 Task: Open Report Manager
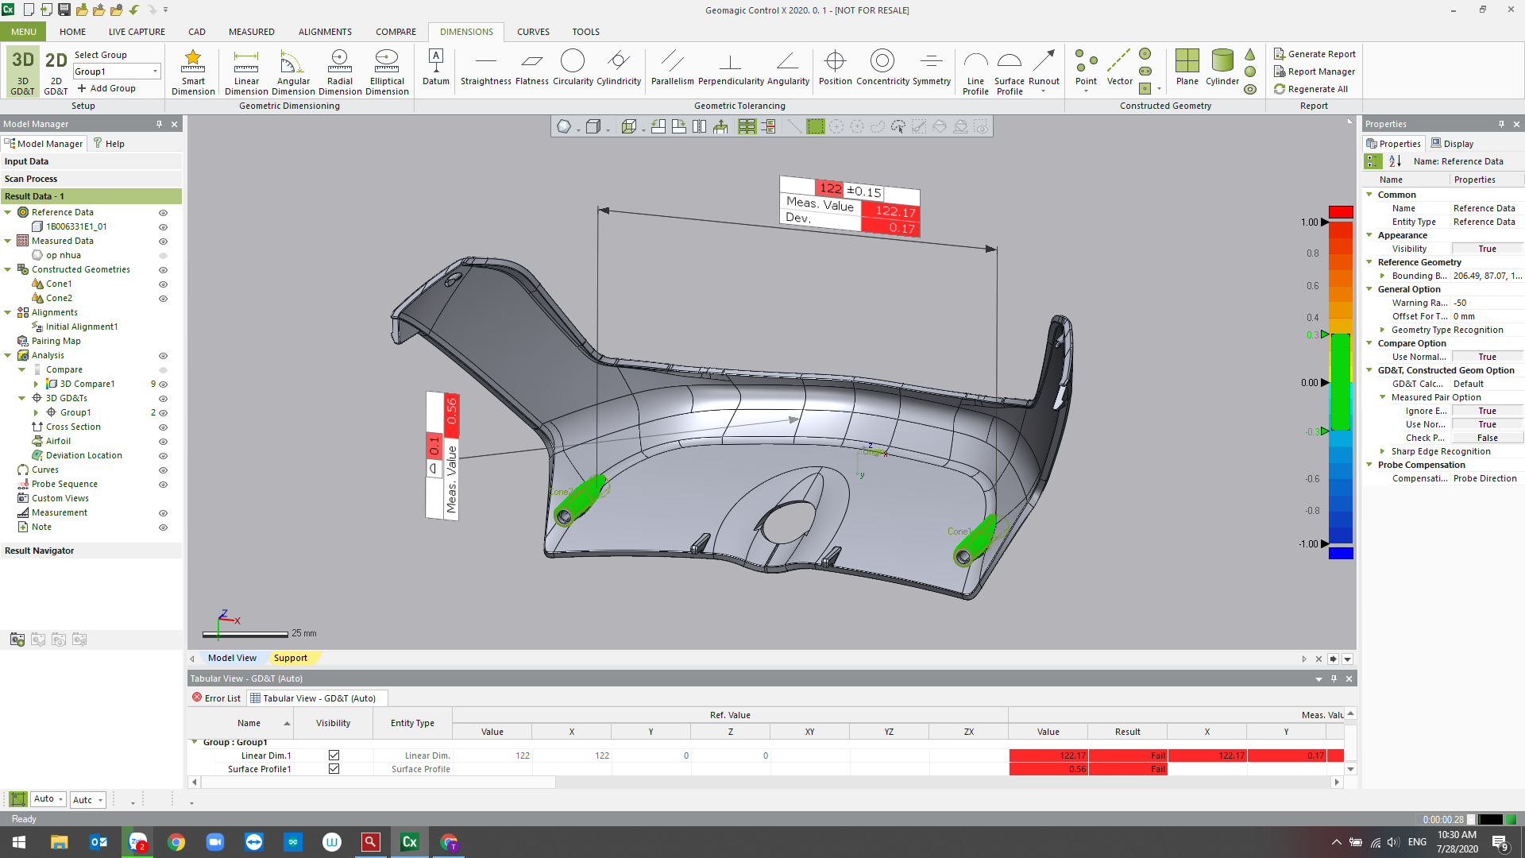click(1315, 71)
